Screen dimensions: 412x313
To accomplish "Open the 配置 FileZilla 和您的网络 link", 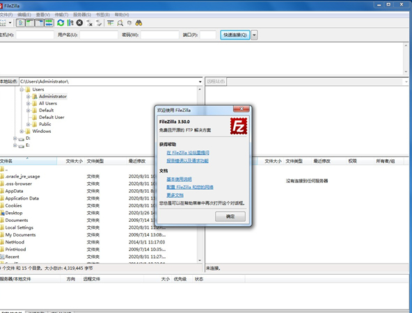I will 190,187.
